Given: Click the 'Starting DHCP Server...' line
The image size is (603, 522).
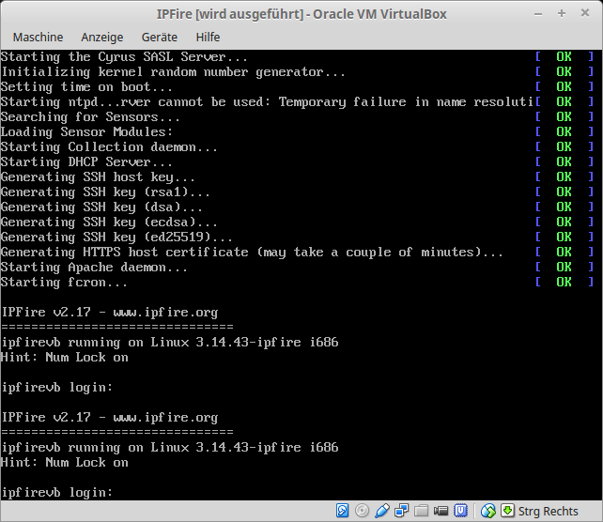Looking at the screenshot, I should (x=86, y=161).
